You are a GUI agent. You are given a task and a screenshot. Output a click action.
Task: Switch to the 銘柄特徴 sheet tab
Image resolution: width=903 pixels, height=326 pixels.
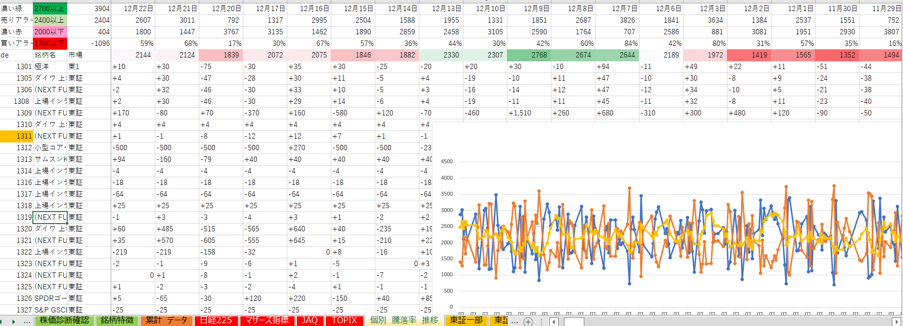pyautogui.click(x=117, y=321)
